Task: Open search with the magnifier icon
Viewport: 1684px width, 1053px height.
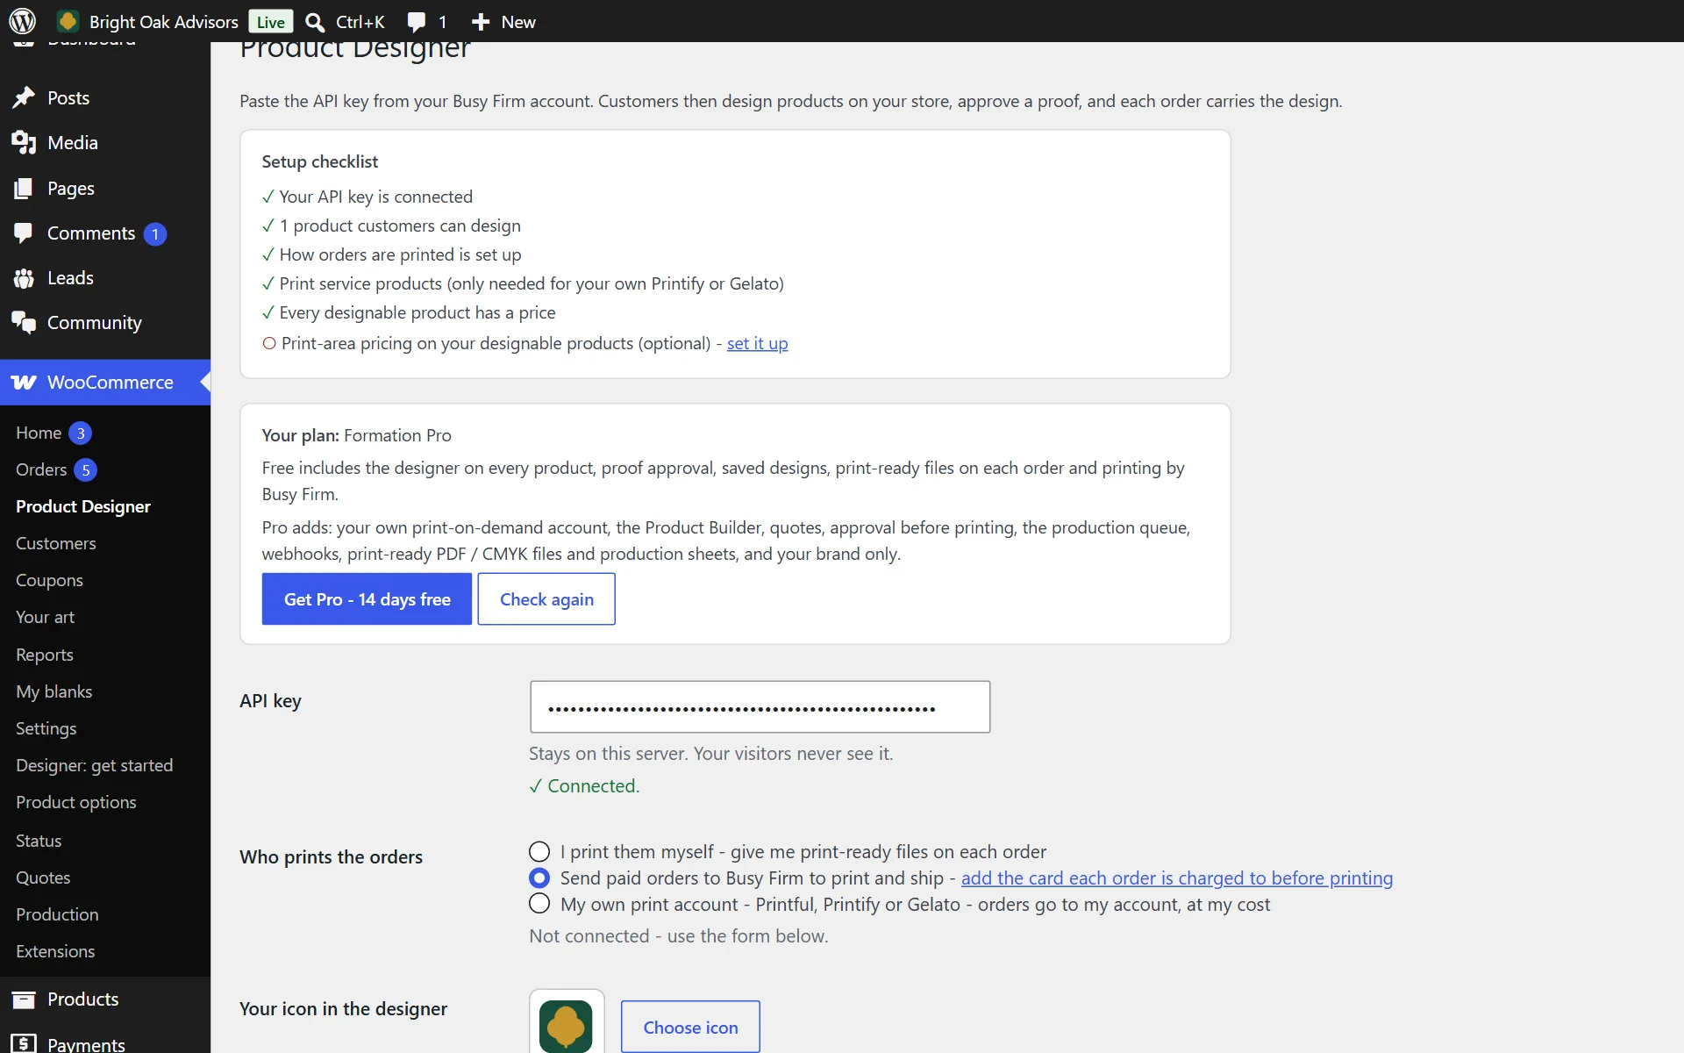Action: [315, 22]
